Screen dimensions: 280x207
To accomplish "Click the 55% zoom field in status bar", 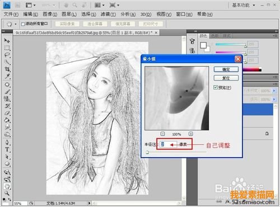I will pyautogui.click(x=20, y=203).
